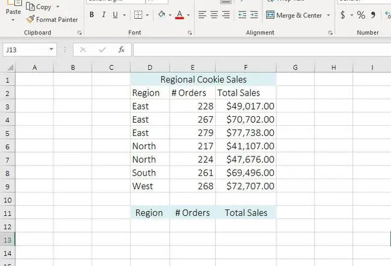Select Total Sales header in row 11
Screen dimensions: 391x266
(x=246, y=213)
